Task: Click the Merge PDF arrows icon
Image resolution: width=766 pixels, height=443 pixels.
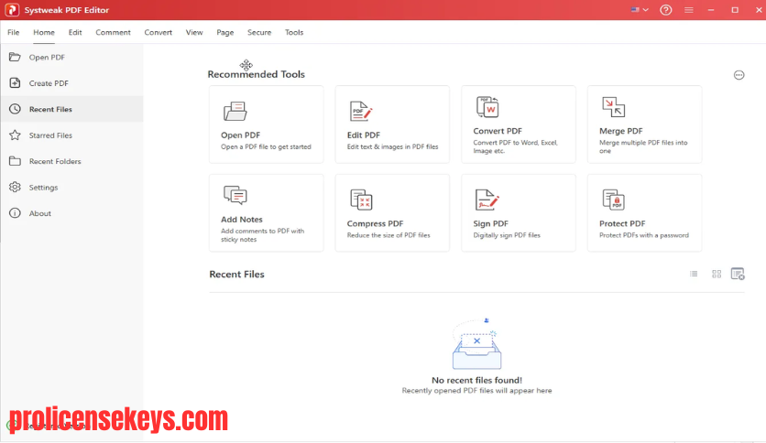Action: [x=613, y=107]
